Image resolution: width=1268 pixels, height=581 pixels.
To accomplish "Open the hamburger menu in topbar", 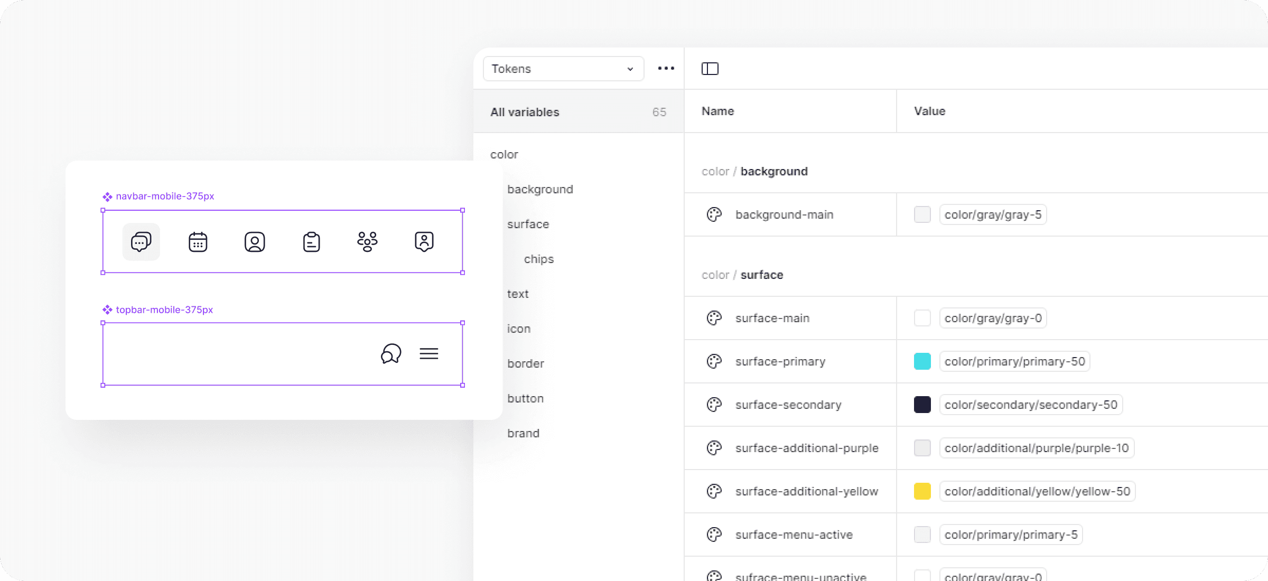I will (x=429, y=353).
